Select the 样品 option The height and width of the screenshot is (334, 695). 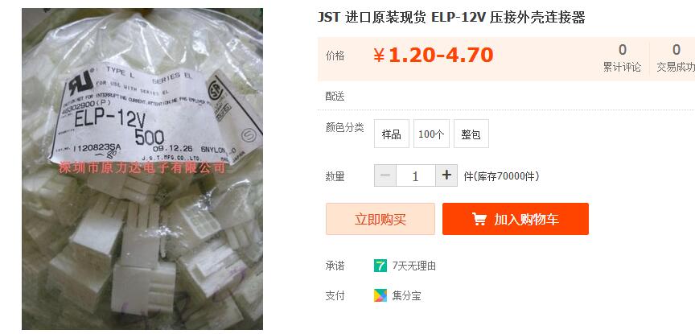tap(392, 134)
